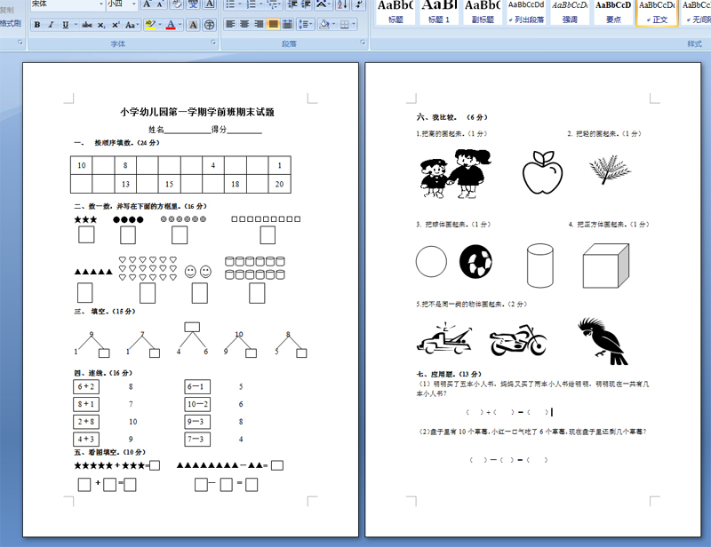Clear formatting with the eraser icon
Image resolution: width=711 pixels, height=547 pixels.
pos(177,4)
